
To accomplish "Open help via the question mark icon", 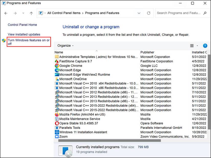I will [x=205, y=46].
